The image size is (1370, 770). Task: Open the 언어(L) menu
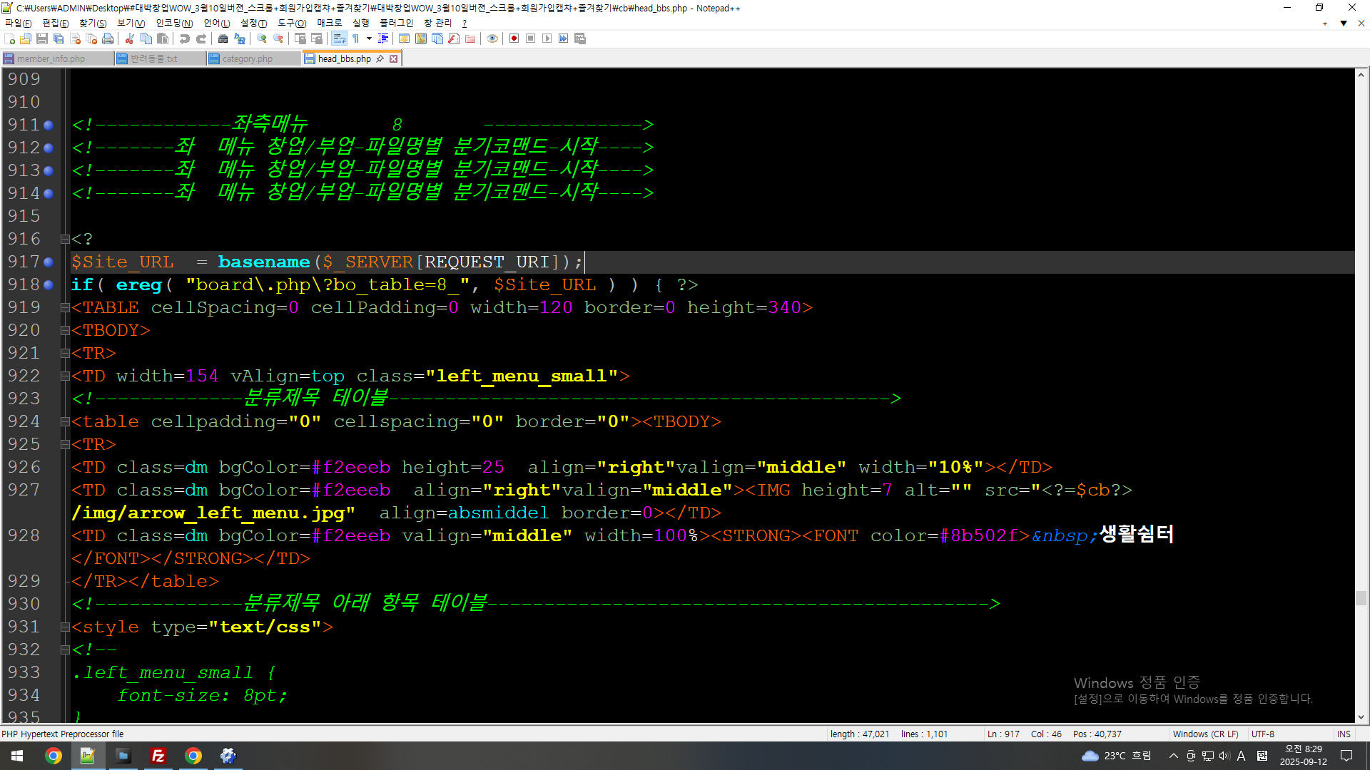coord(217,23)
